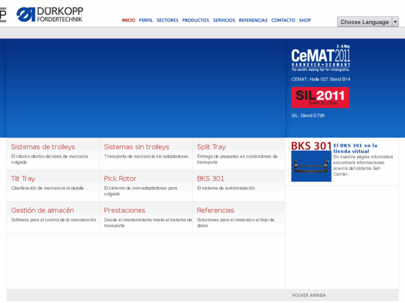
Task: Click the SIL 2011 Barcelona banner
Action: pos(320,97)
